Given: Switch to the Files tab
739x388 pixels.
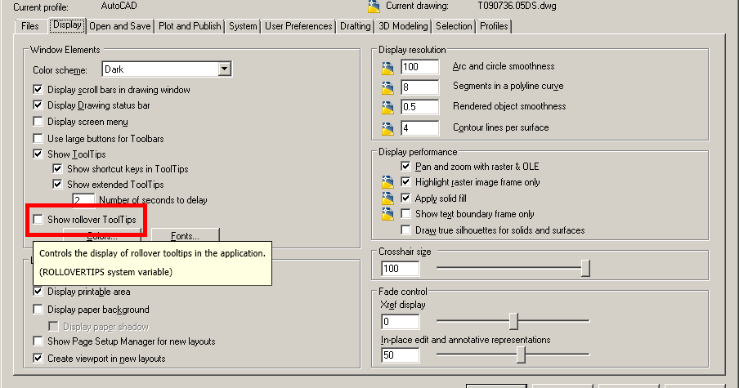Looking at the screenshot, I should tap(29, 26).
